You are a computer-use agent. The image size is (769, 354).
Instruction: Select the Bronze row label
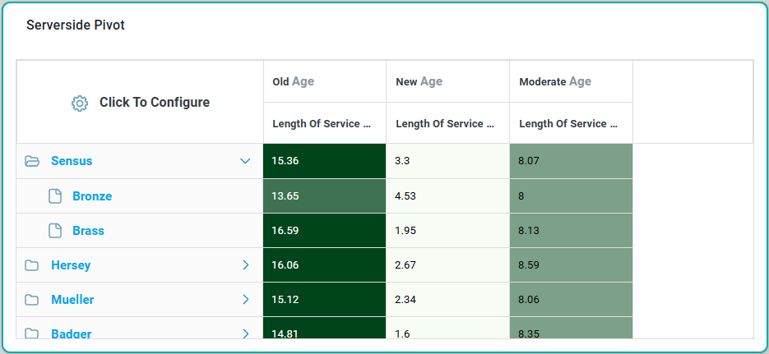(x=92, y=196)
